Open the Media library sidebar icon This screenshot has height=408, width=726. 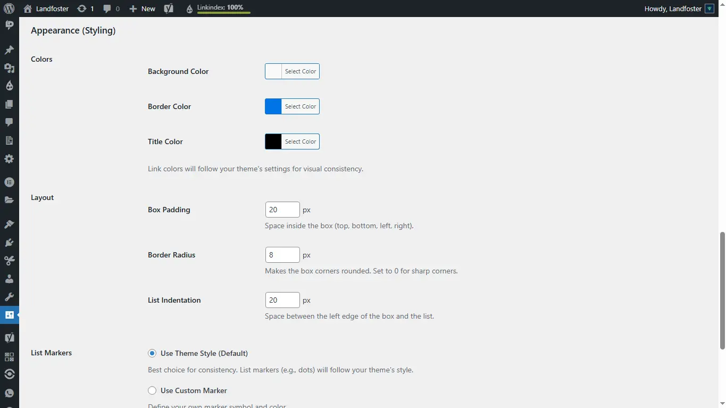click(x=9, y=68)
